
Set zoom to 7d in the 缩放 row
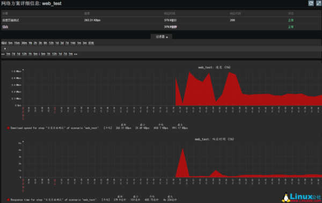coord(67,43)
